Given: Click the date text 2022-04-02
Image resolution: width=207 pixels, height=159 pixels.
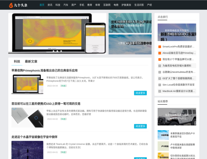Looking at the screenshot, I should coord(53,119).
